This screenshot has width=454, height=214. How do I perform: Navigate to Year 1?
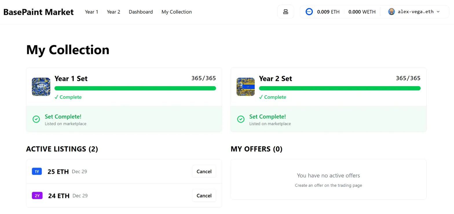click(x=91, y=12)
